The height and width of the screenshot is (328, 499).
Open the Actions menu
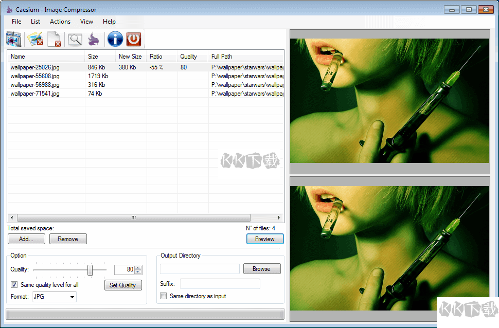pos(60,22)
